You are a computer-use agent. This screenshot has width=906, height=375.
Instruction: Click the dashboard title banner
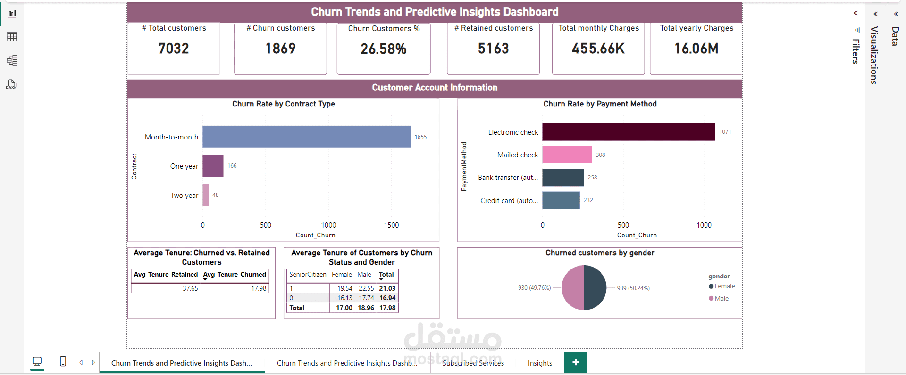point(435,12)
